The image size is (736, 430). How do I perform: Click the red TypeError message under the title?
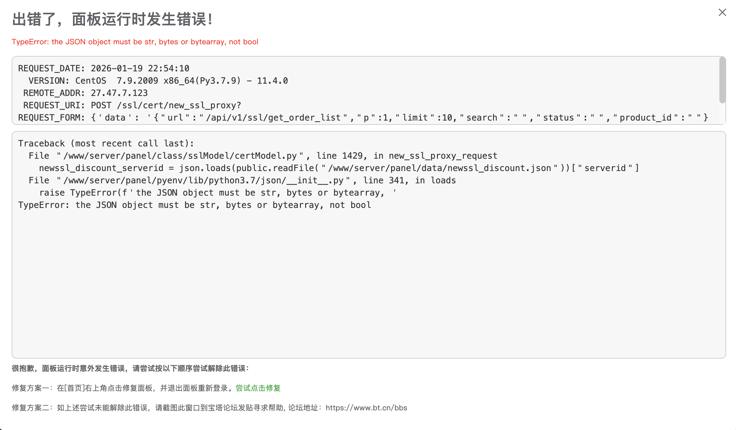point(135,42)
